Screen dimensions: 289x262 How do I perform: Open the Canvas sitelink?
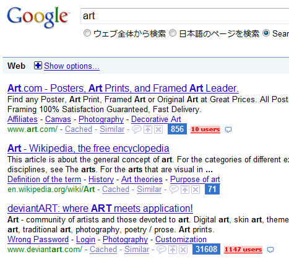click(58, 120)
